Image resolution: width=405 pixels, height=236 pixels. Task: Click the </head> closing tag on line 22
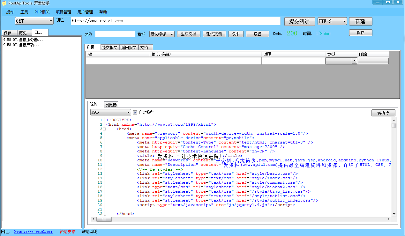[125, 214]
